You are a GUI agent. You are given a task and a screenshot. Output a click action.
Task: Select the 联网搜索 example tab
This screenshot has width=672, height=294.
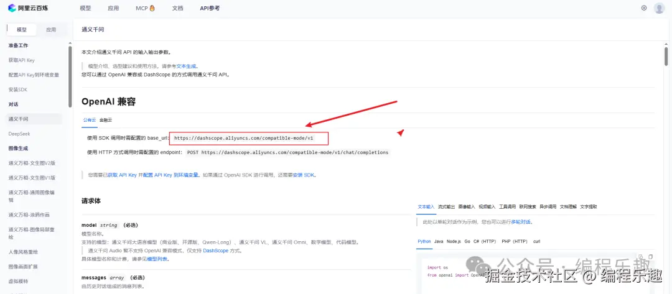click(528, 207)
